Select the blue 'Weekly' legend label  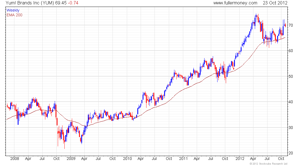(13, 10)
